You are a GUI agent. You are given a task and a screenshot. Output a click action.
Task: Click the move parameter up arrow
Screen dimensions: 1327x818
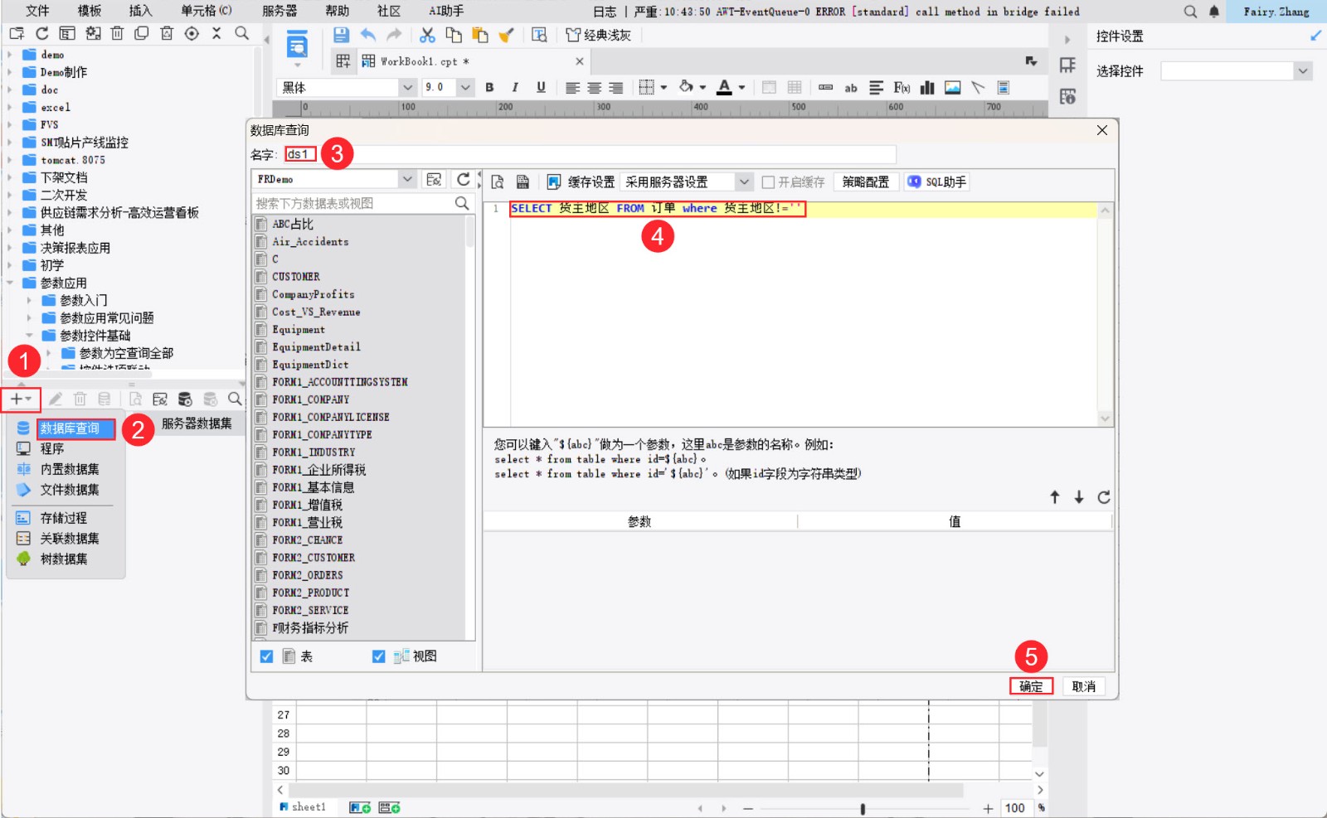point(1055,497)
